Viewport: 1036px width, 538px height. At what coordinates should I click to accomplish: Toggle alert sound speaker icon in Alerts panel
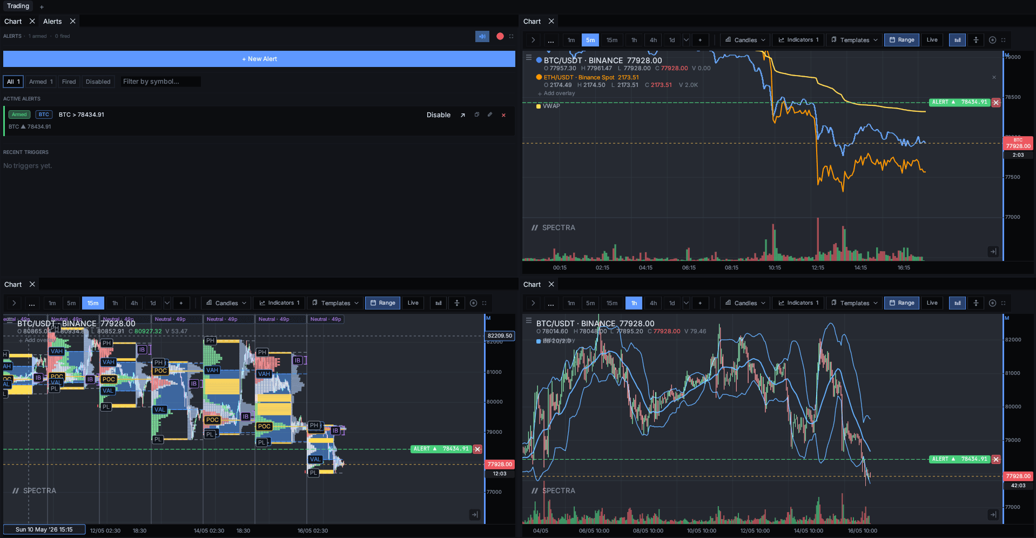[x=482, y=36]
